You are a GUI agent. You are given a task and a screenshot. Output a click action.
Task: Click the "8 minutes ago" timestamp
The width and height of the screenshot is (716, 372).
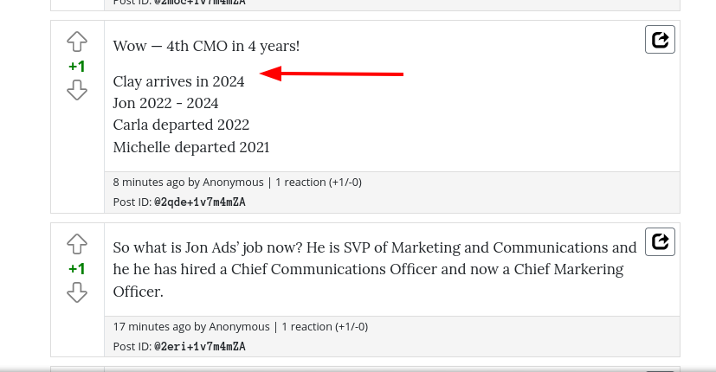148,183
